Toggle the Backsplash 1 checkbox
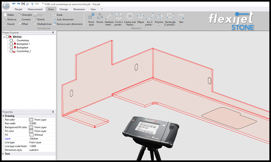Viewport: 271px width, 162px height. pyautogui.click(x=11, y=44)
